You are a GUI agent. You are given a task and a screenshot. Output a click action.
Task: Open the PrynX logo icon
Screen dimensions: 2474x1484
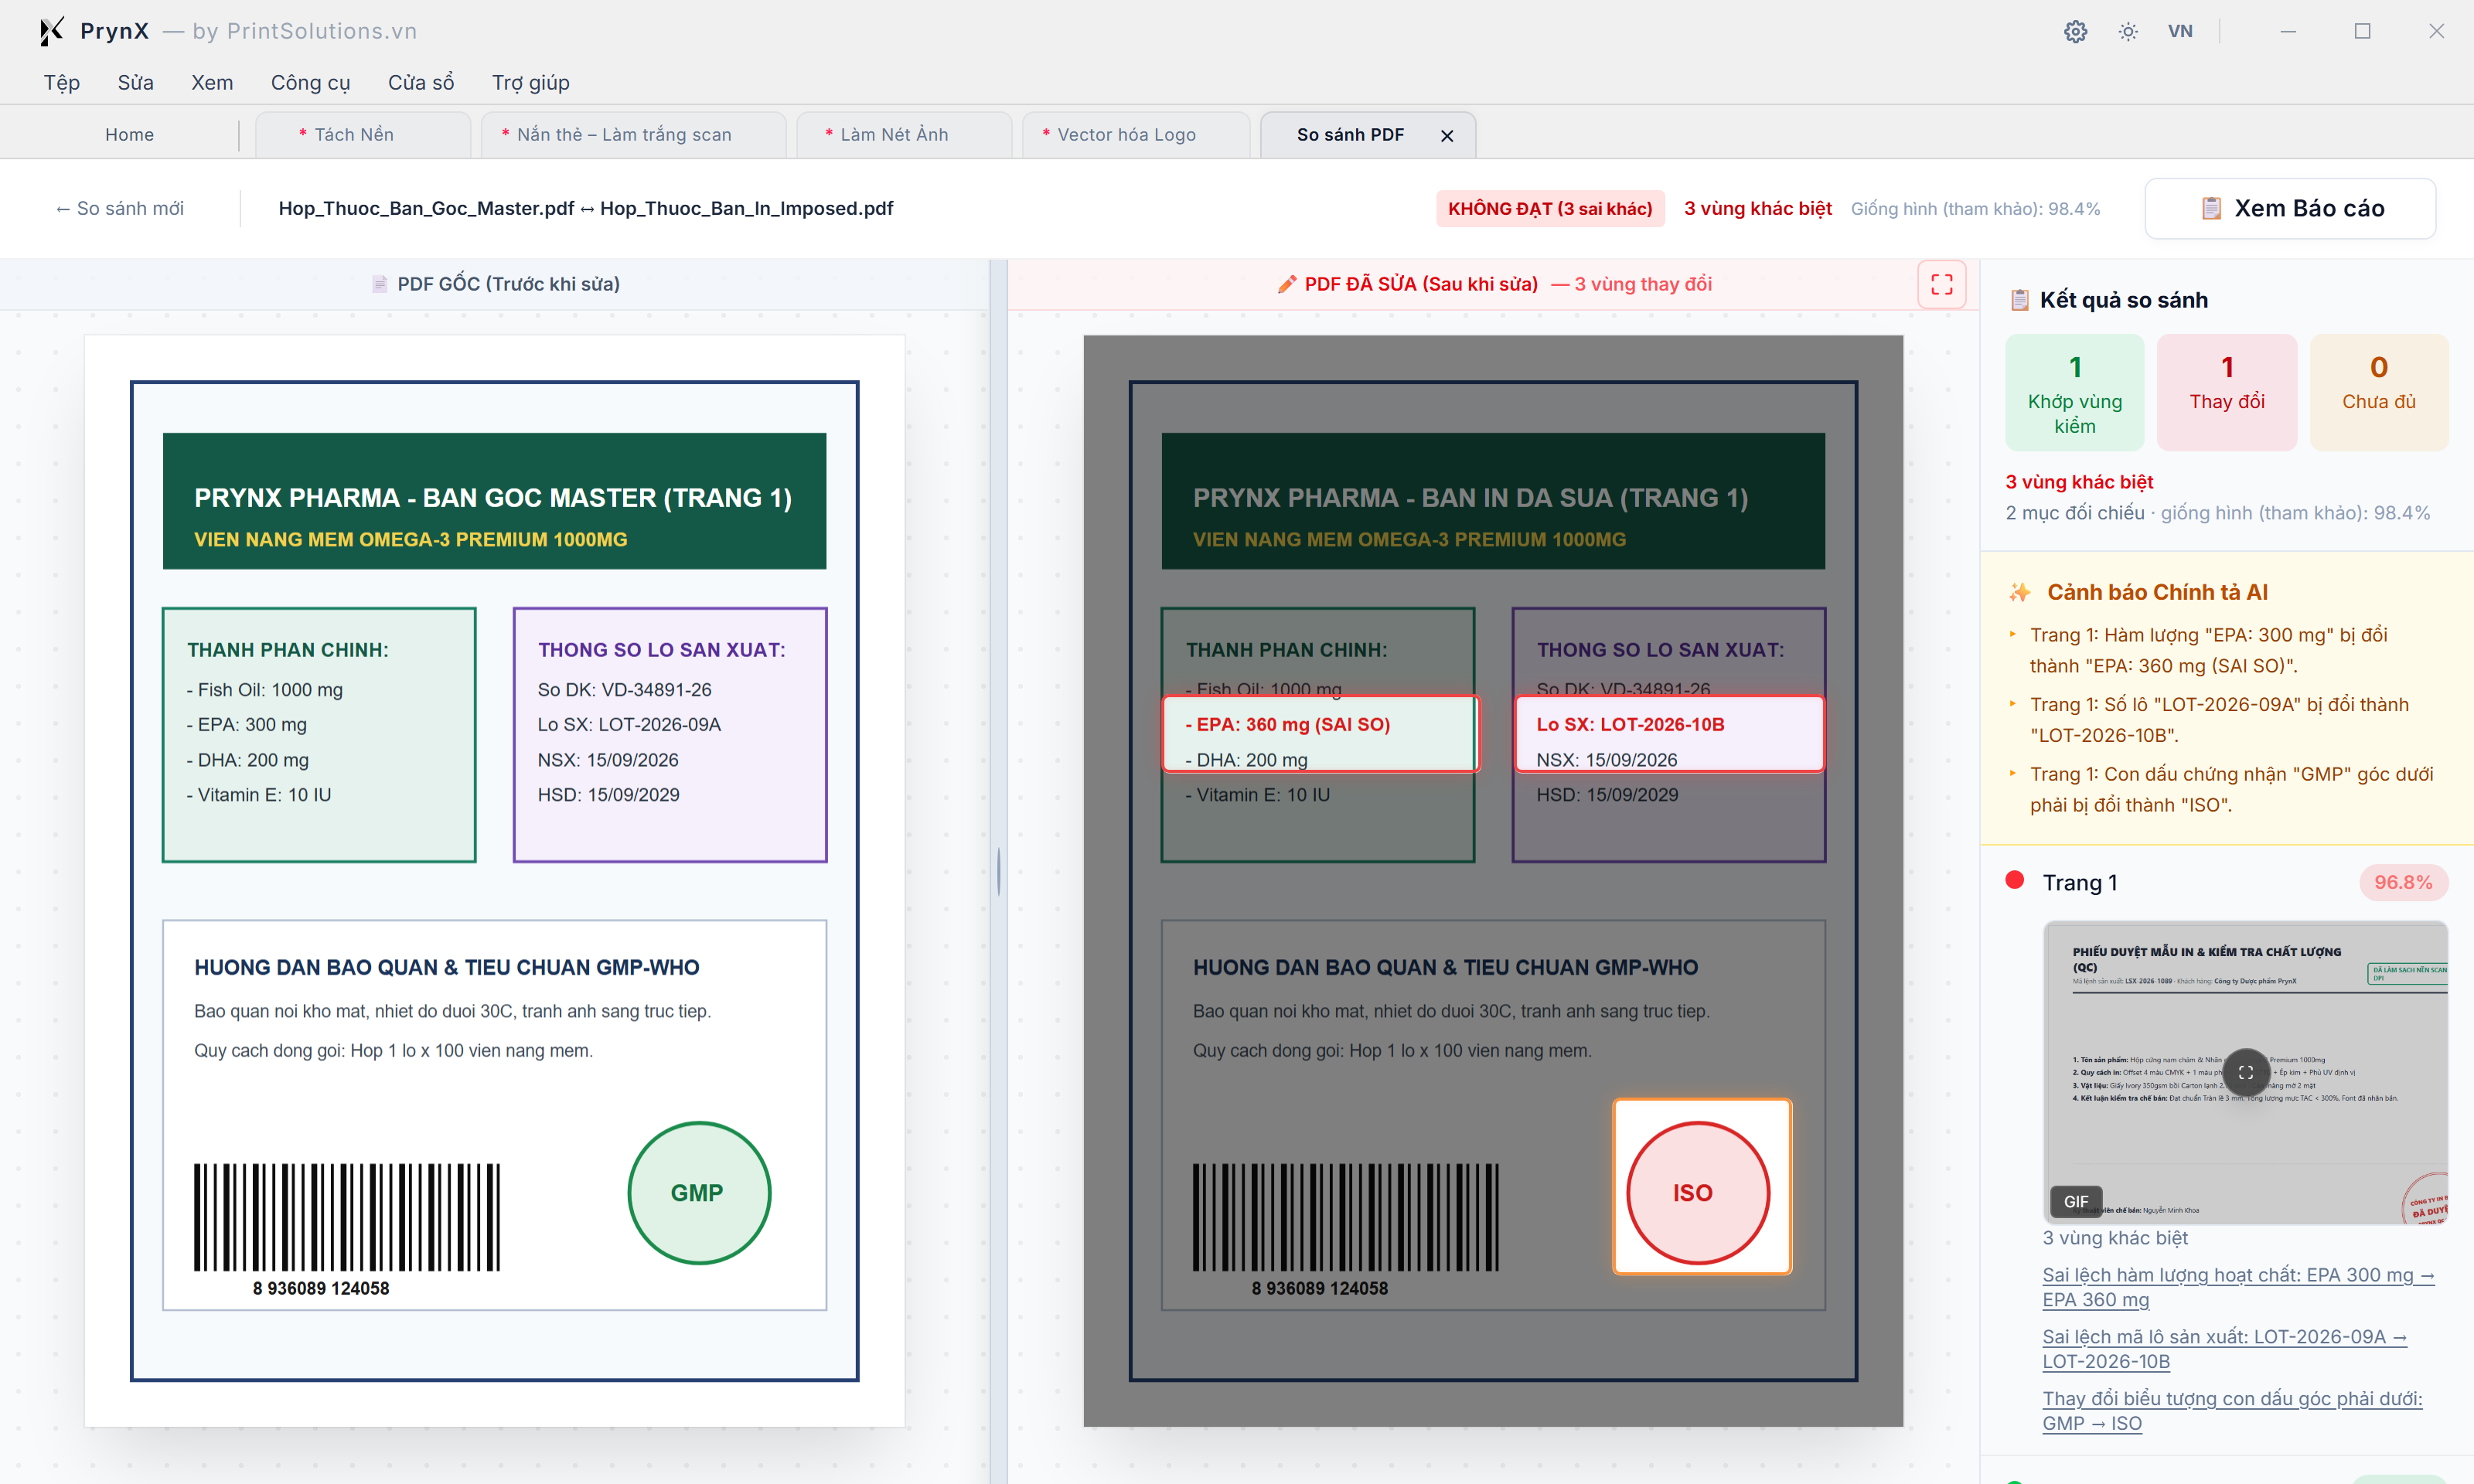[51, 31]
